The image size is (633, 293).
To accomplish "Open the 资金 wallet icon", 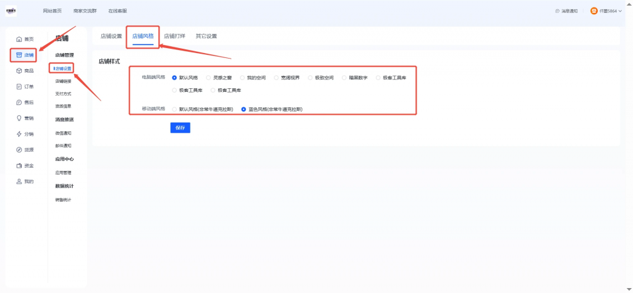I will 19,166.
